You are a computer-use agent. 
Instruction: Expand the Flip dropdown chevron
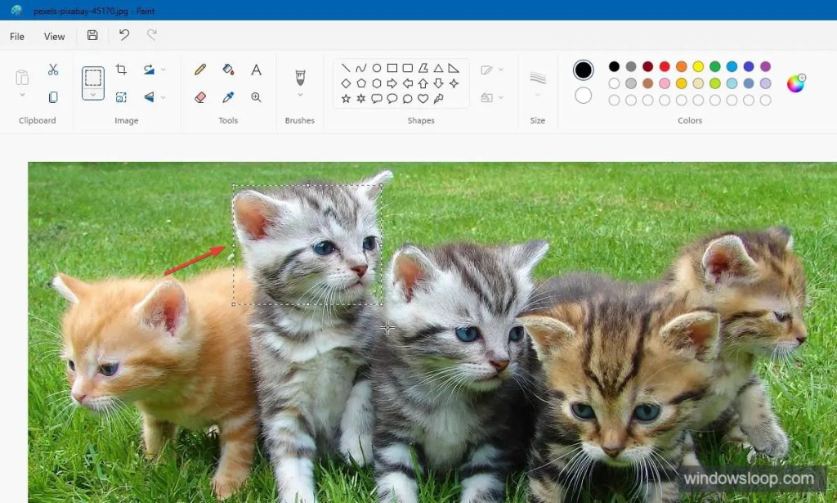tap(163, 97)
